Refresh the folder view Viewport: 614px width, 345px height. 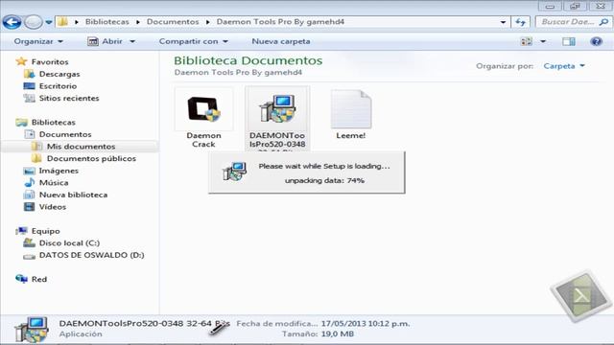pos(520,22)
